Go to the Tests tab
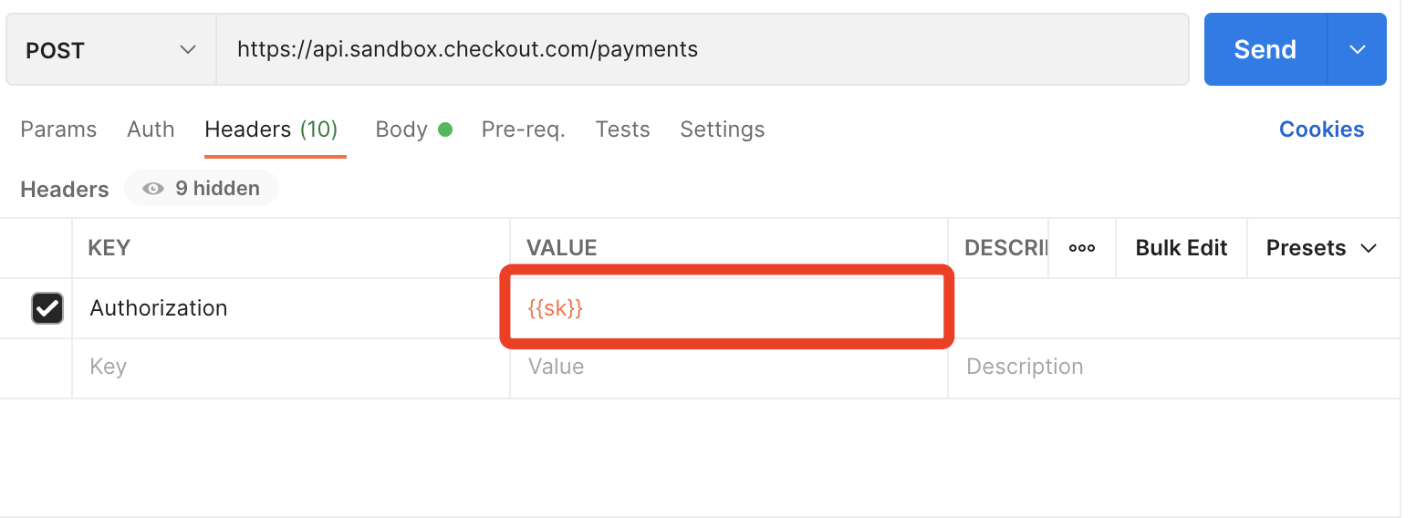The image size is (1416, 518). point(623,129)
